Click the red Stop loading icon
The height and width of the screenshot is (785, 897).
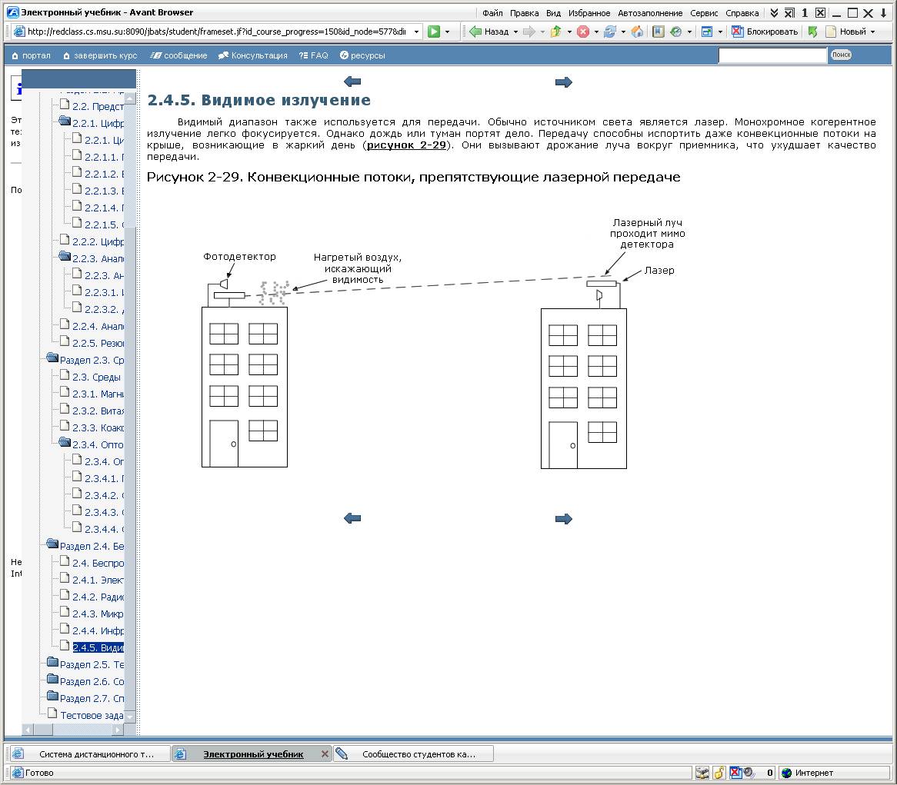pyautogui.click(x=583, y=32)
